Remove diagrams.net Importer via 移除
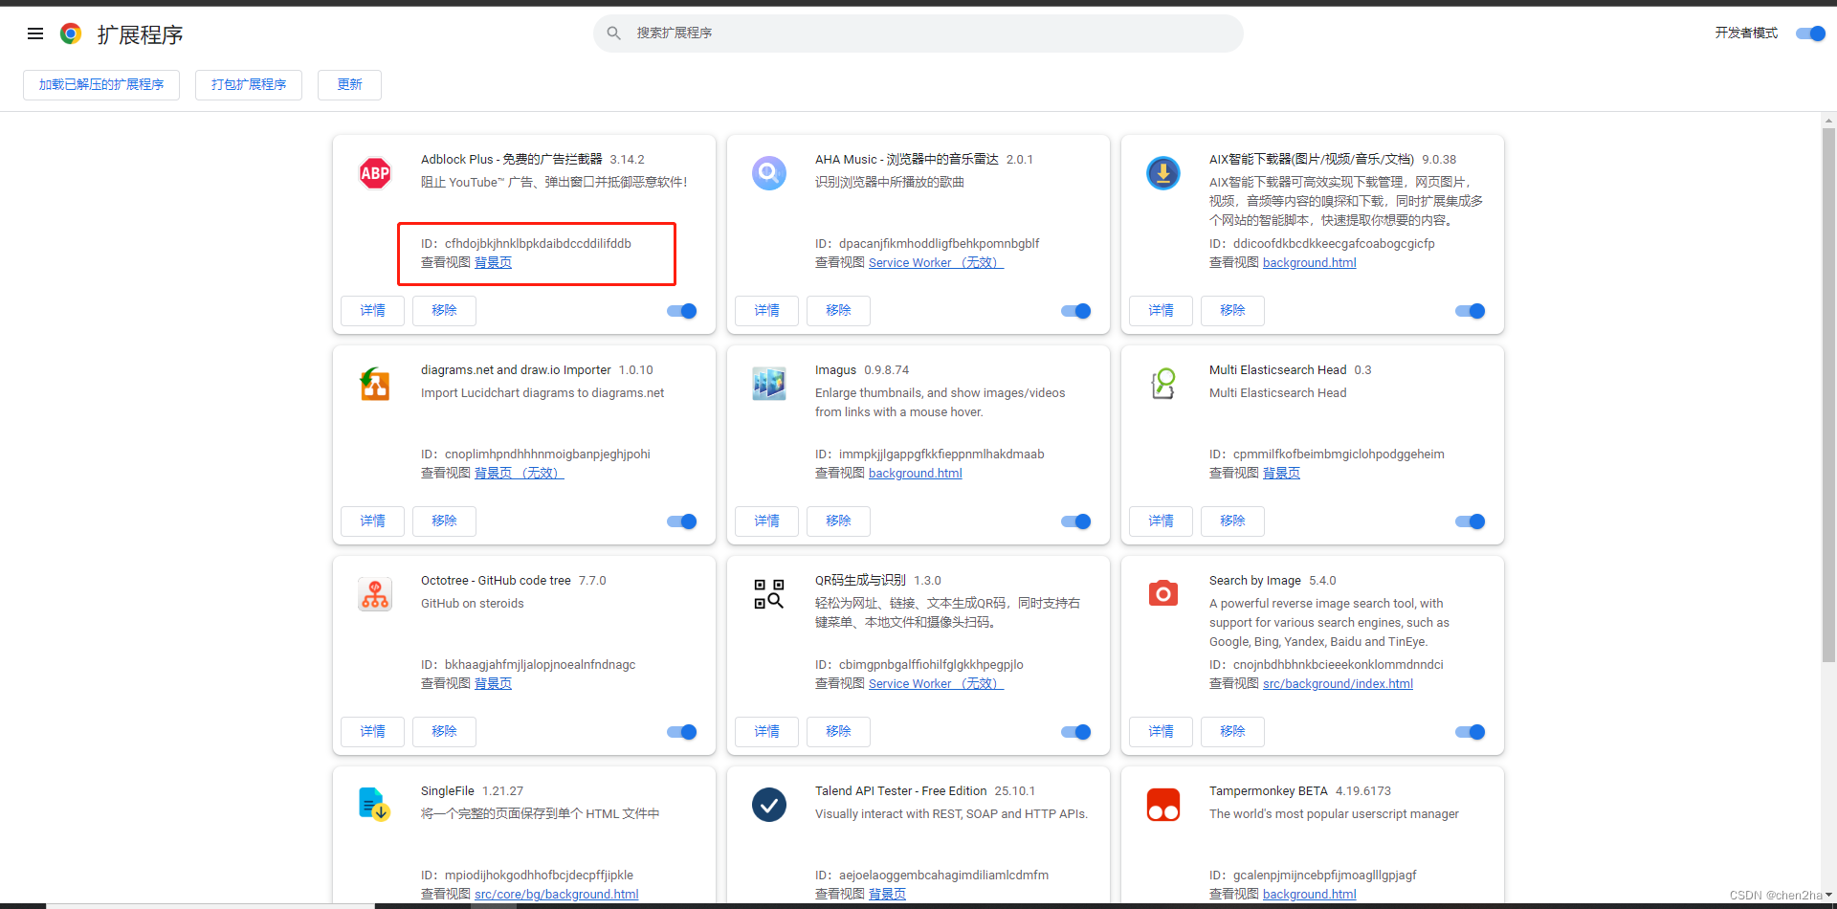 pos(444,521)
